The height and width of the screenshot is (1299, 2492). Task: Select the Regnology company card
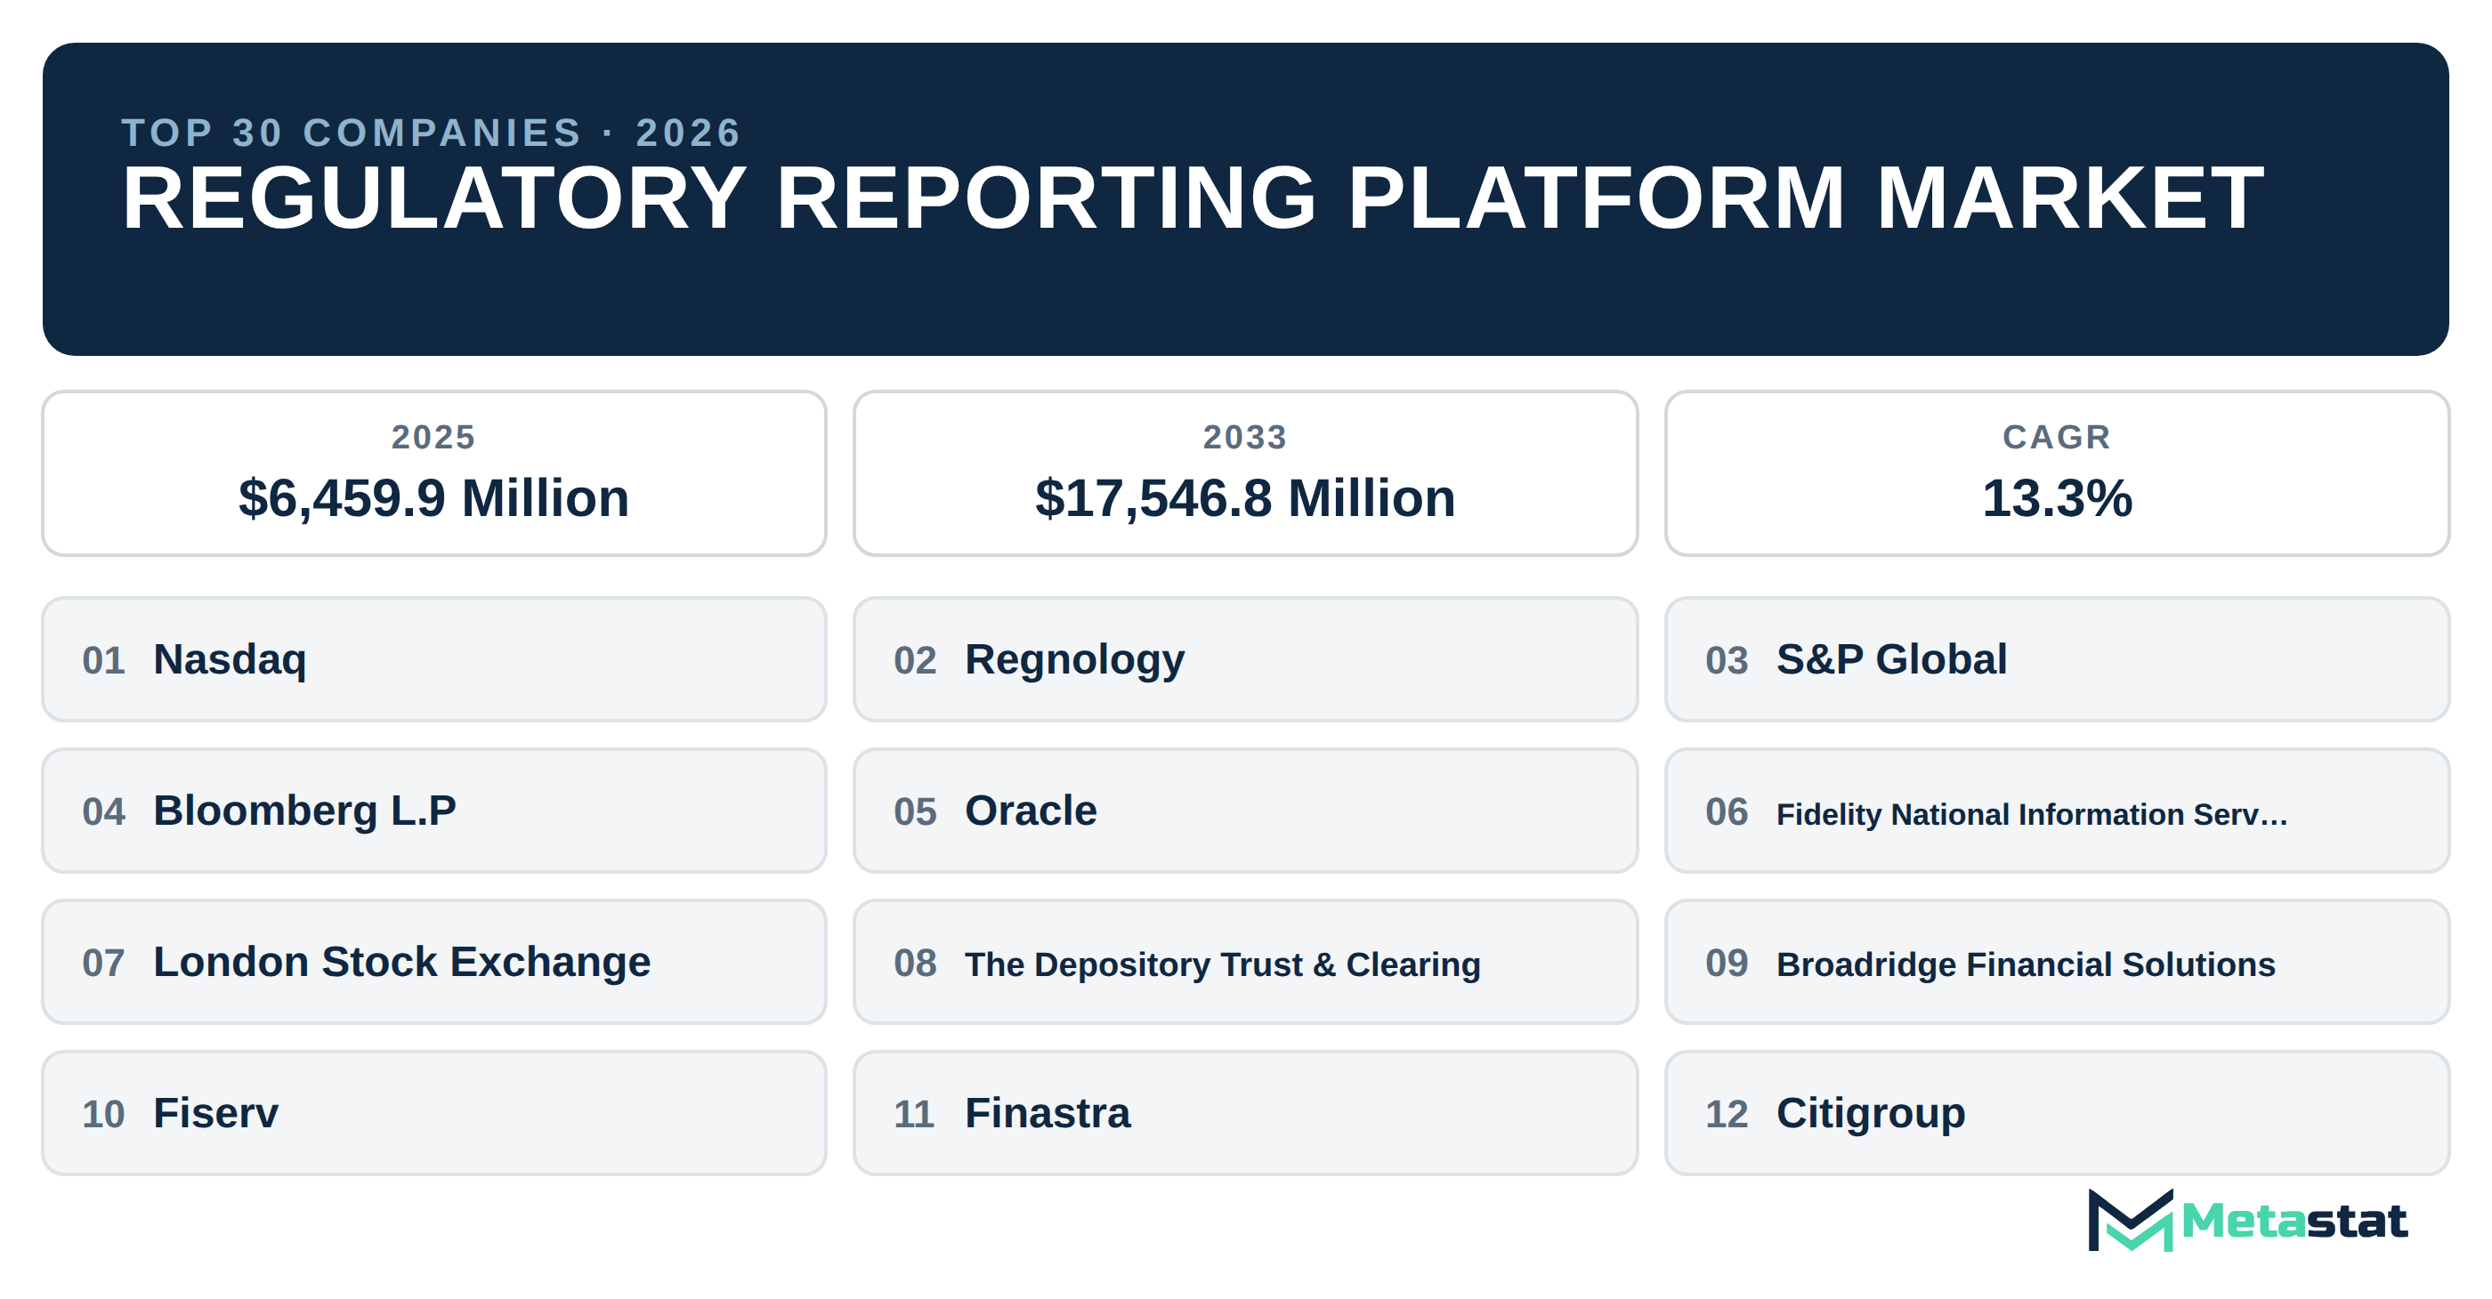click(x=1245, y=658)
